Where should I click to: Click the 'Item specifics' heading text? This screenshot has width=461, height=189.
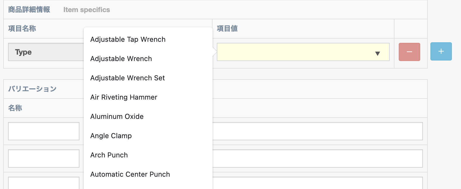86,10
